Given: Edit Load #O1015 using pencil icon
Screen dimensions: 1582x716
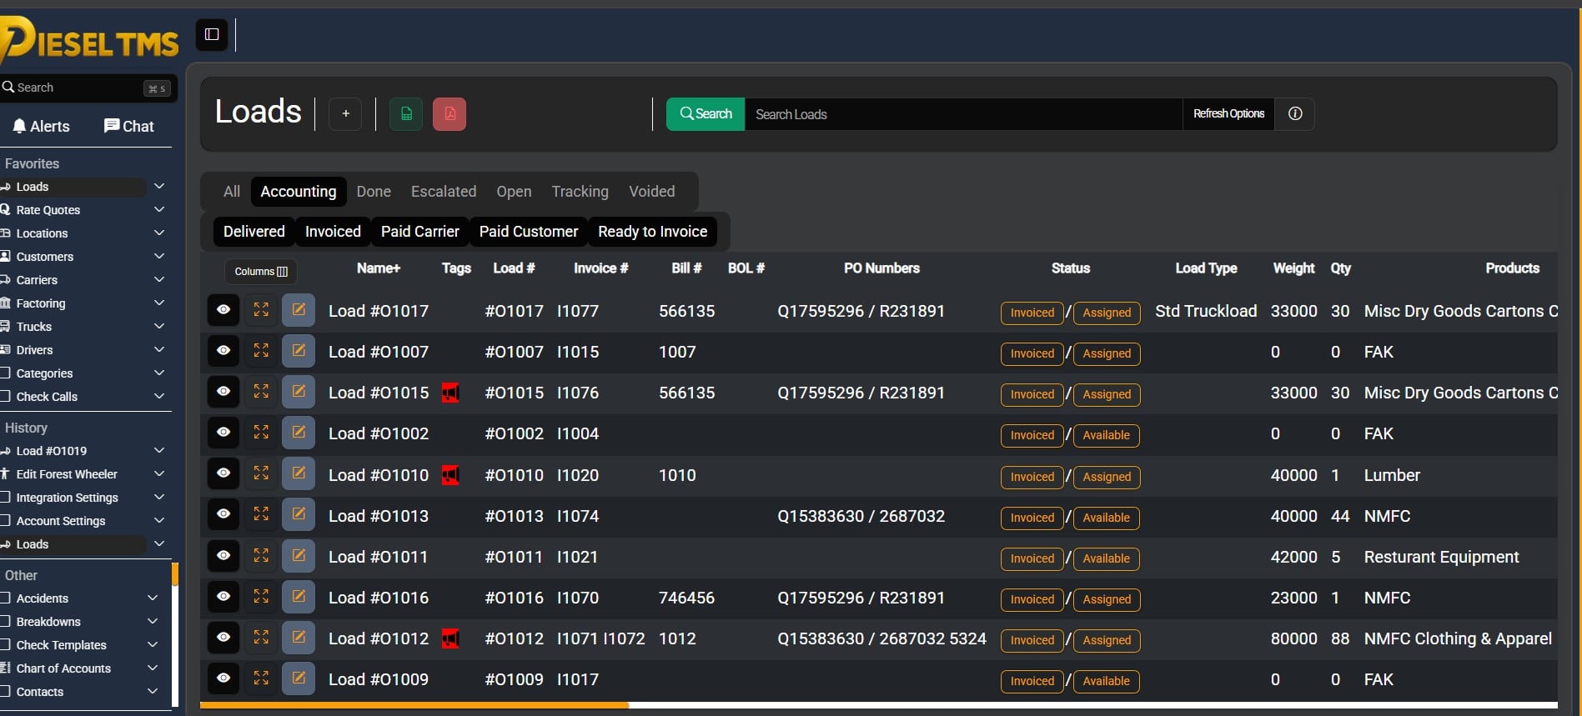Looking at the screenshot, I should 299,392.
